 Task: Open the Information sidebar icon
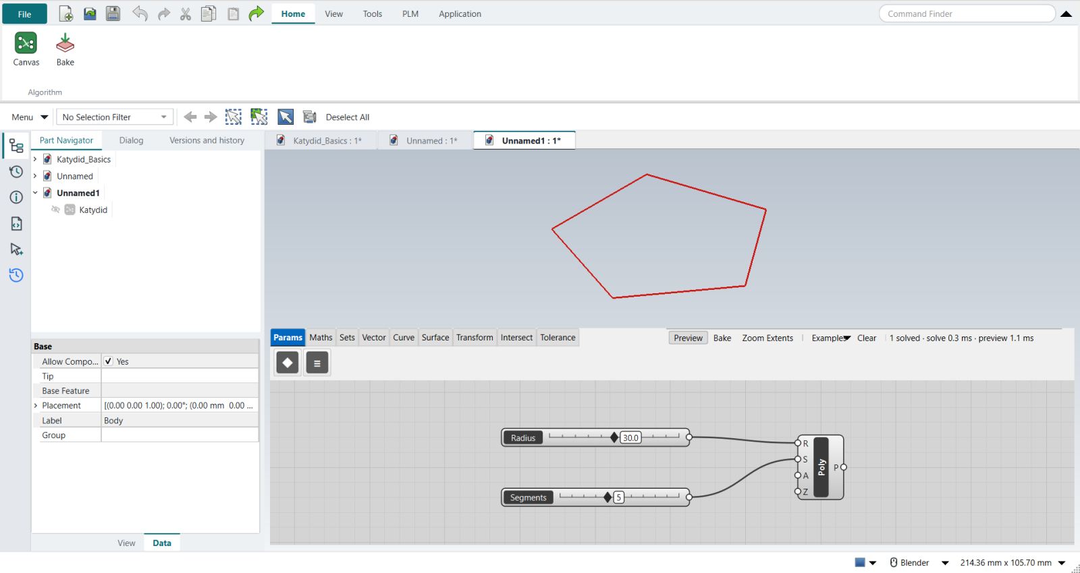point(16,198)
